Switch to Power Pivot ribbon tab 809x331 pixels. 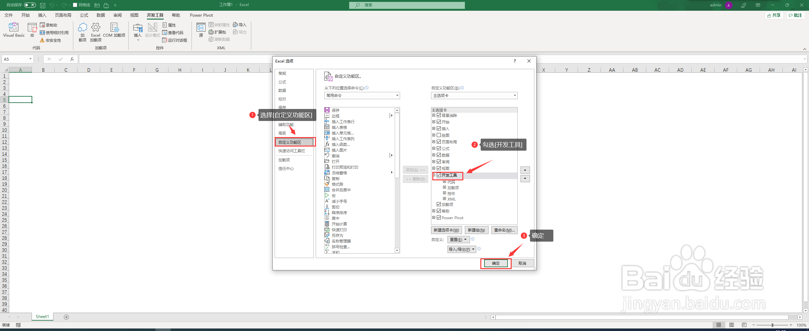click(x=201, y=15)
